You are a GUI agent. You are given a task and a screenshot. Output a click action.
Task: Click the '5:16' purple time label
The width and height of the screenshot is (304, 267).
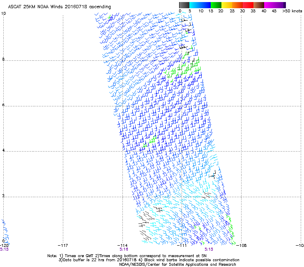[x=124, y=249]
